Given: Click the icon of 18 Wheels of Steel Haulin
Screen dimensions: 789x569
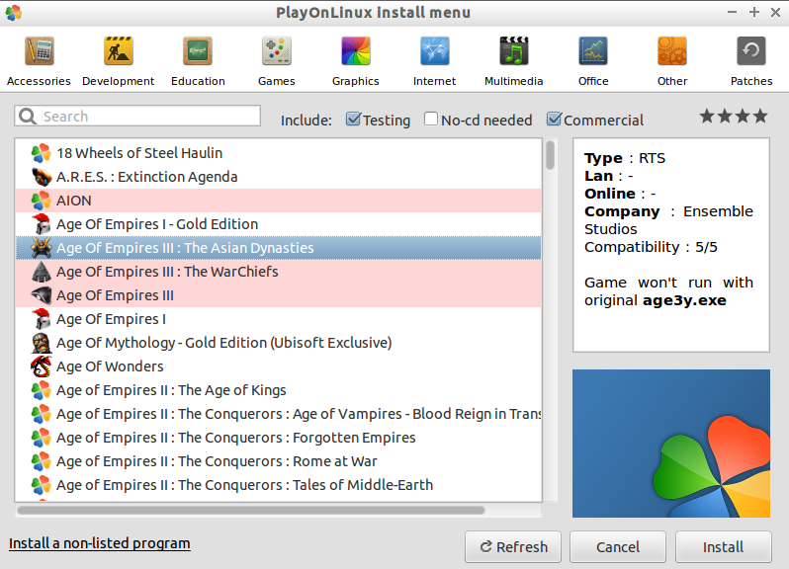Looking at the screenshot, I should click(x=42, y=153).
